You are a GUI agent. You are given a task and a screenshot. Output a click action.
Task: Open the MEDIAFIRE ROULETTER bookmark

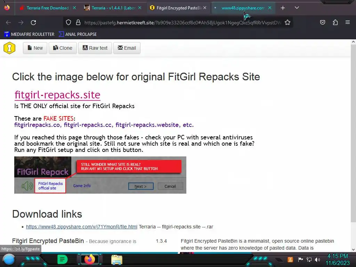click(x=29, y=34)
